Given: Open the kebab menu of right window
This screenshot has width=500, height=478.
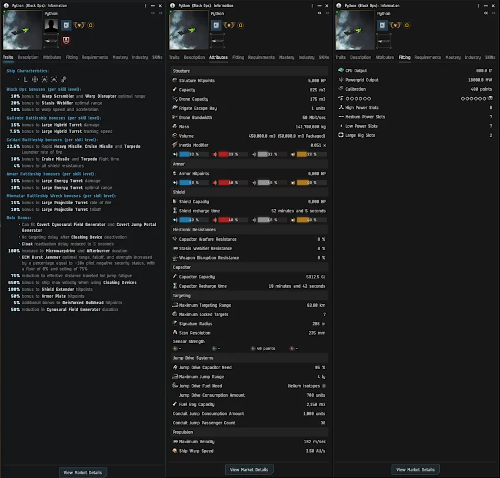Looking at the screenshot, I should (x=478, y=6).
